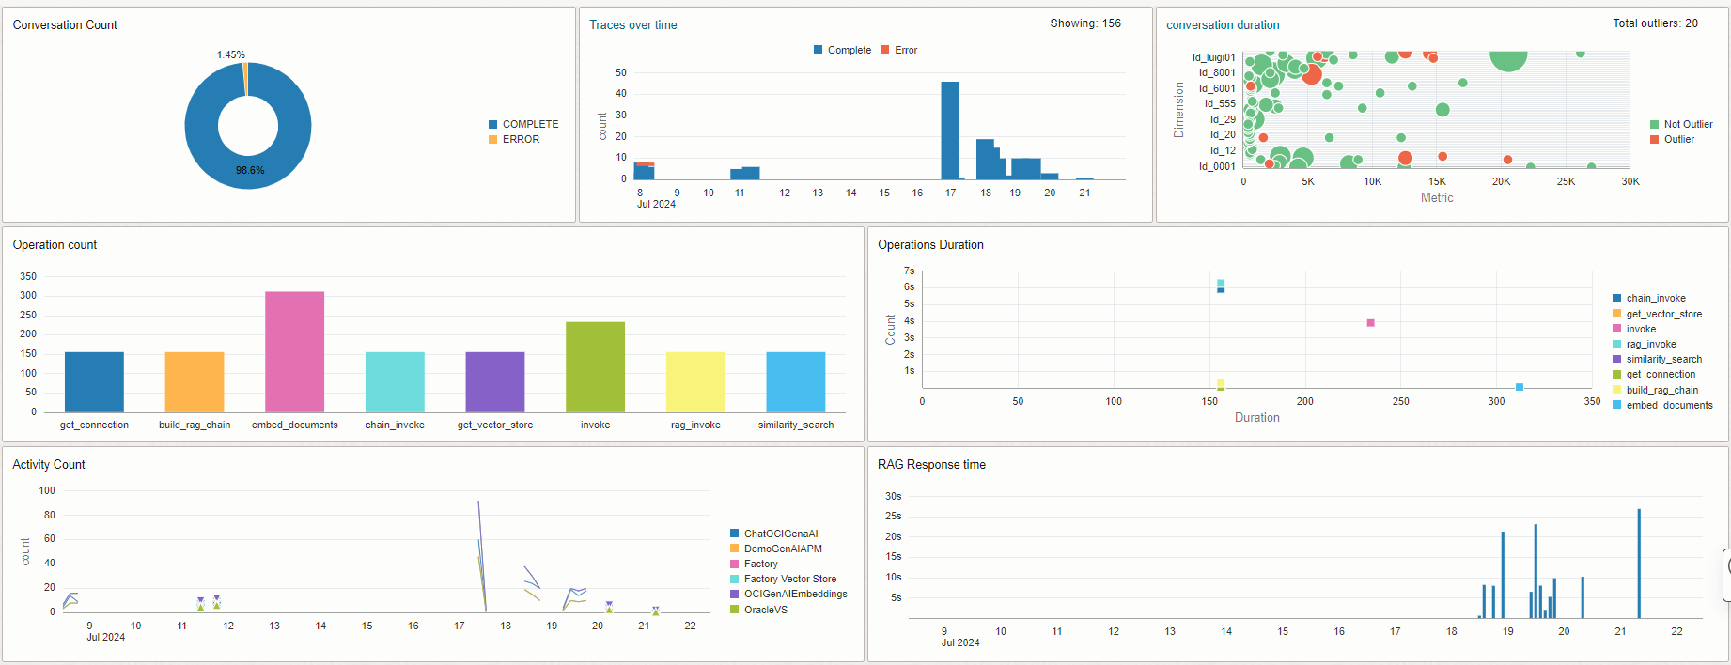Viewport: 1731px width, 665px height.
Task: Toggle Not Outlier legend entry
Action: (x=1681, y=124)
